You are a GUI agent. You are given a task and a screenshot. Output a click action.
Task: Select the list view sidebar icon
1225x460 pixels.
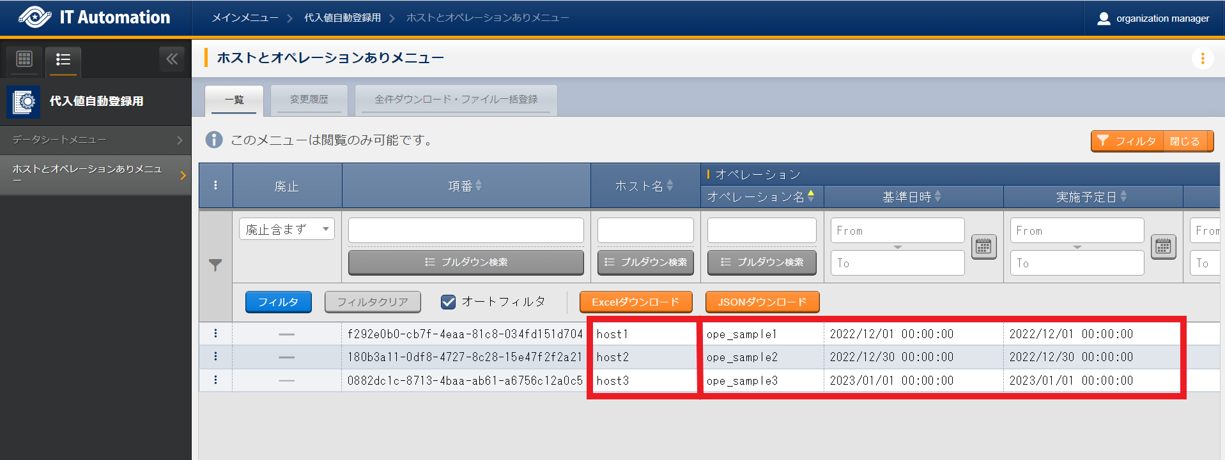(x=63, y=59)
